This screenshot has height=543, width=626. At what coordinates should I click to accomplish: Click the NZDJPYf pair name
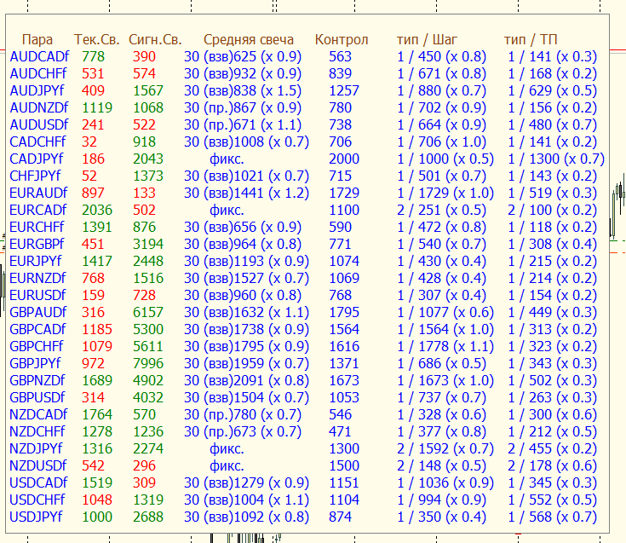coord(36,448)
